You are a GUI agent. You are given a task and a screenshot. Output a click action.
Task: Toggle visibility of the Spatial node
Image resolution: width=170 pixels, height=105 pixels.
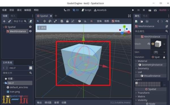30,27
